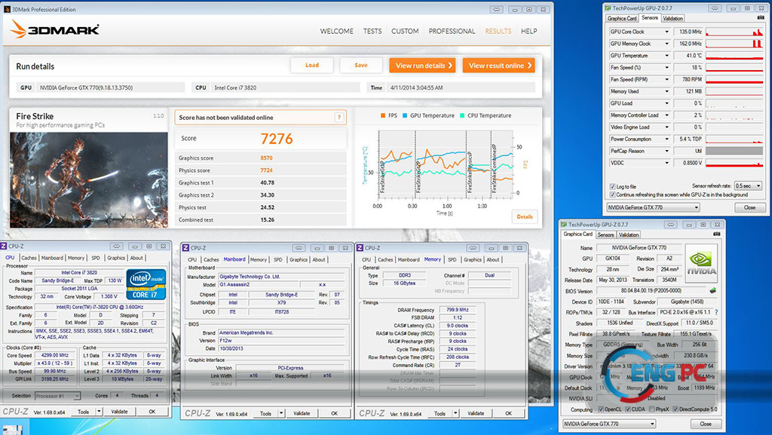Click the Graphics score value 8570

(x=266, y=158)
